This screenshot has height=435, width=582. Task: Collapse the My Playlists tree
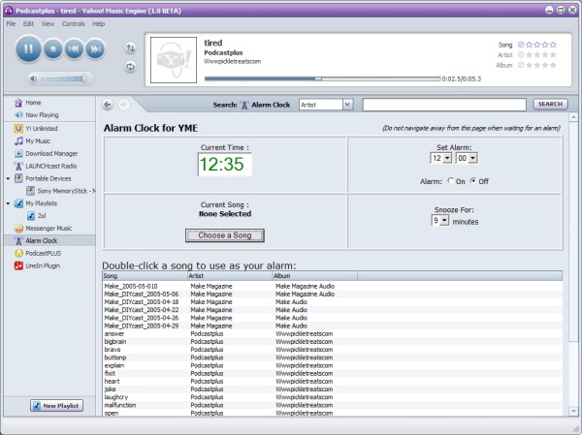(8, 203)
